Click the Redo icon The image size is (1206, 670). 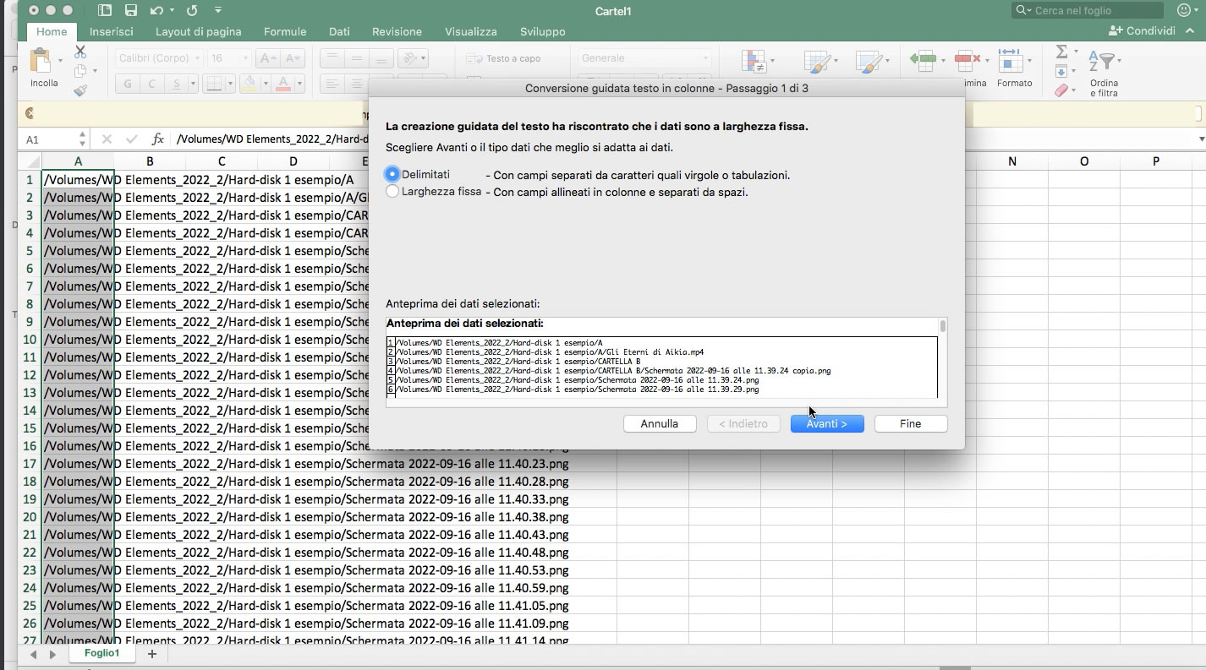pyautogui.click(x=191, y=11)
